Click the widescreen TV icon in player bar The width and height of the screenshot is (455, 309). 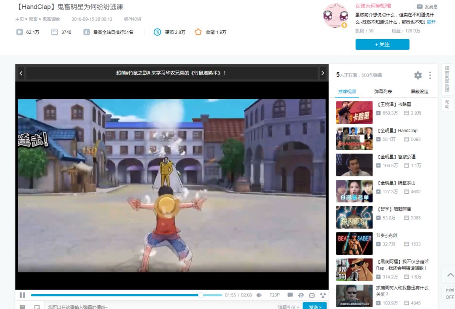click(x=312, y=295)
